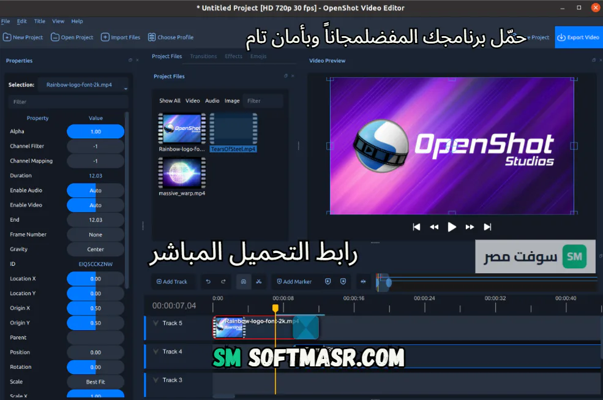Click the undo icon in timeline toolbar

tap(208, 282)
